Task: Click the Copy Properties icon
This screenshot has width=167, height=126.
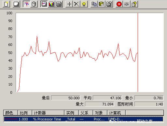Action: click(94, 4)
